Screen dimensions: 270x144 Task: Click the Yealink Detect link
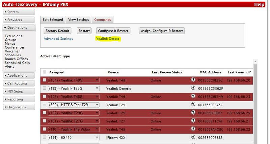click(x=108, y=39)
